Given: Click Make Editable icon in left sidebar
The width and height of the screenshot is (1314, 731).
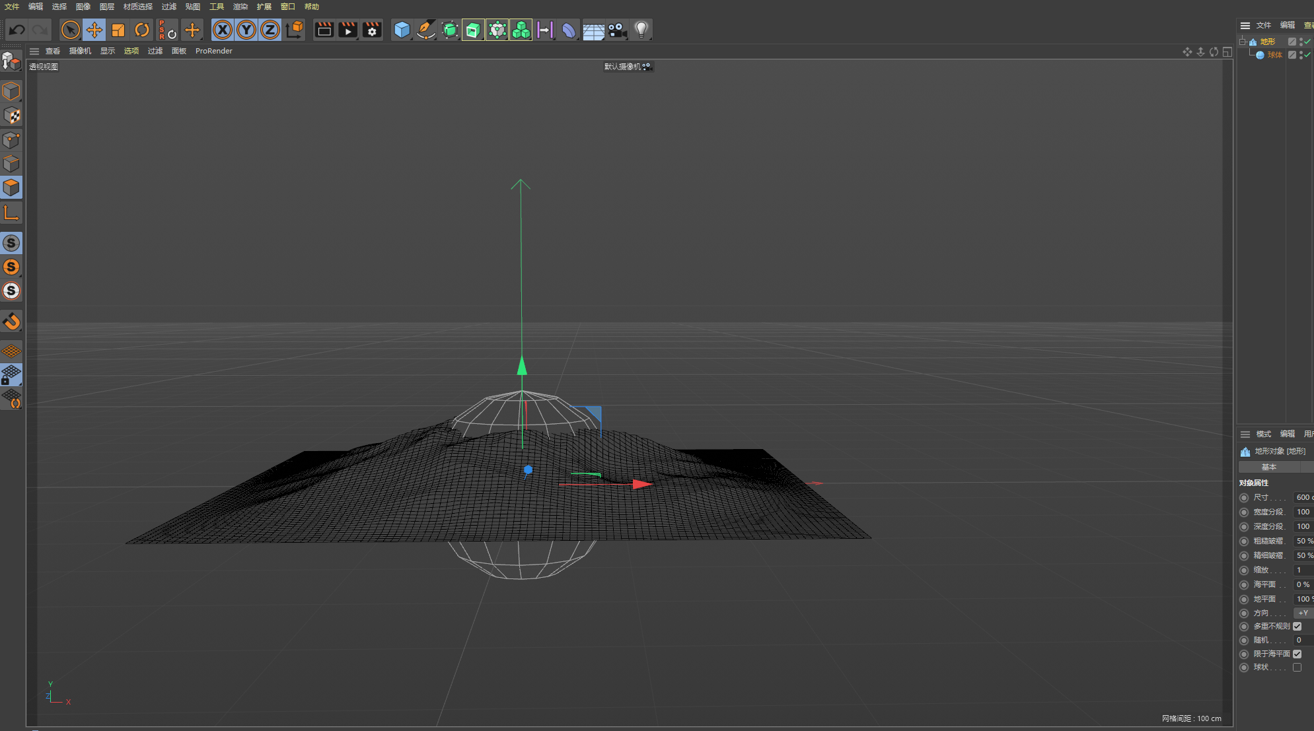Looking at the screenshot, I should (11, 61).
